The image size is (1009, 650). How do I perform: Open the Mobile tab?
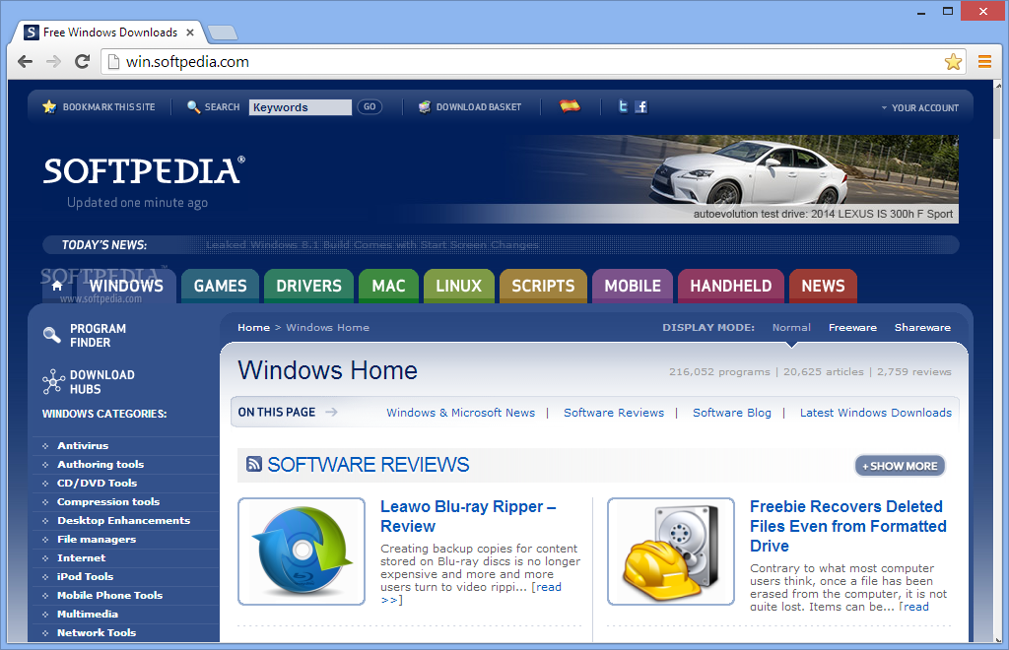(633, 287)
